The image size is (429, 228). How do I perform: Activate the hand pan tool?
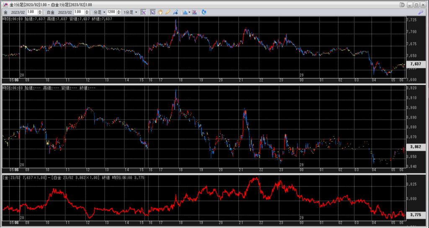[x=160, y=12]
